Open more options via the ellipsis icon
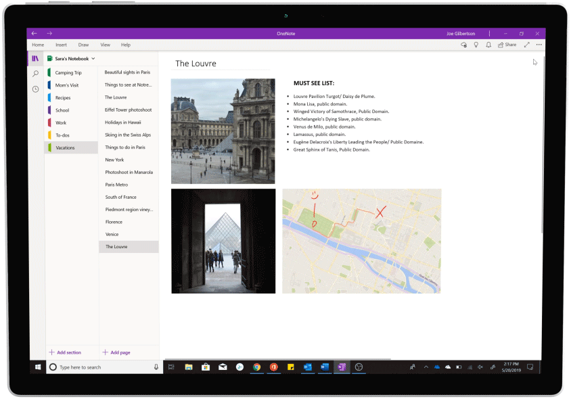This screenshot has height=399, width=571. (539, 44)
